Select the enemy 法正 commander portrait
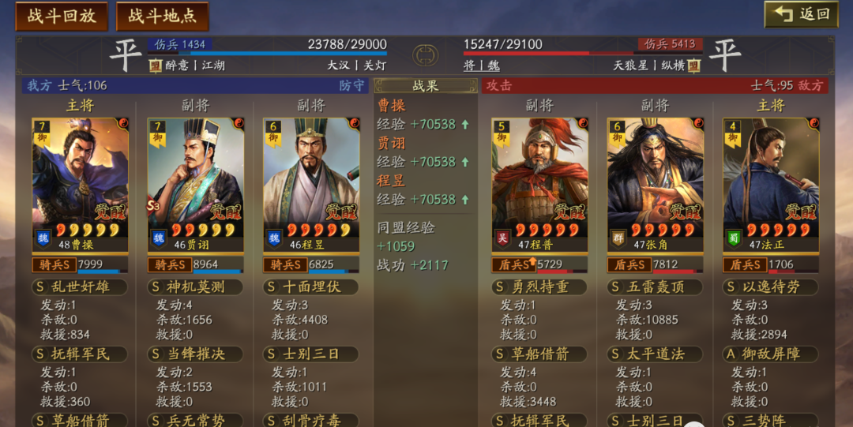This screenshot has height=427, width=853. [x=771, y=185]
